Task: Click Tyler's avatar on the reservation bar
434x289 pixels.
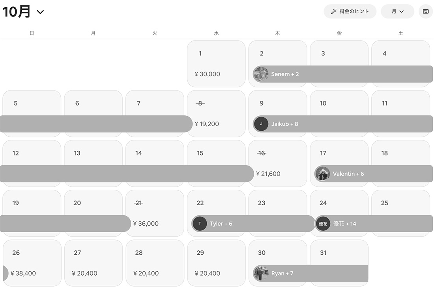Action: click(200, 224)
